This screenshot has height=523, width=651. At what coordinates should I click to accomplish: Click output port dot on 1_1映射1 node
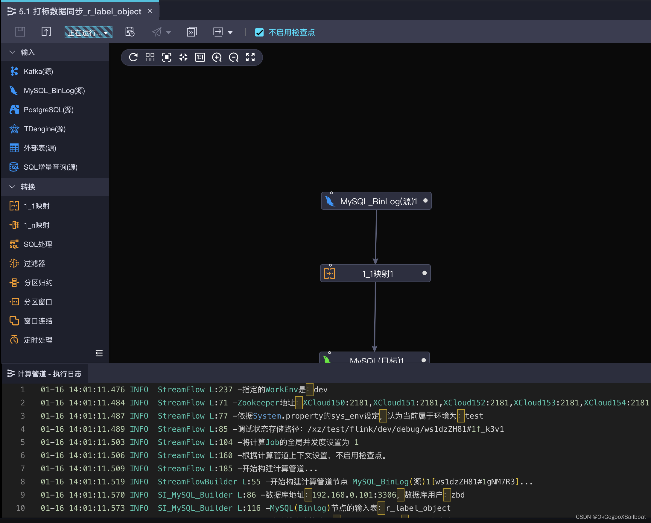(424, 273)
